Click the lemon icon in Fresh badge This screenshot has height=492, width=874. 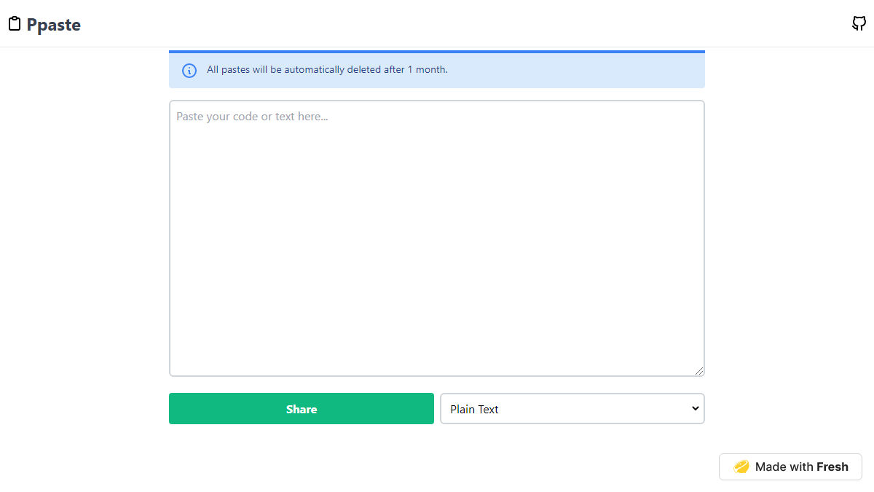[741, 467]
